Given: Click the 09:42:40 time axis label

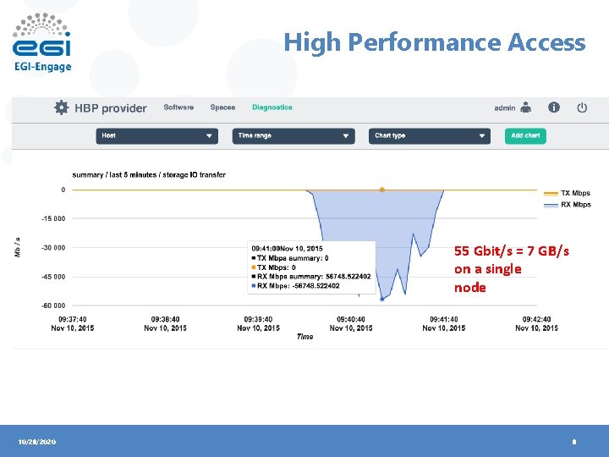Looking at the screenshot, I should [536, 323].
